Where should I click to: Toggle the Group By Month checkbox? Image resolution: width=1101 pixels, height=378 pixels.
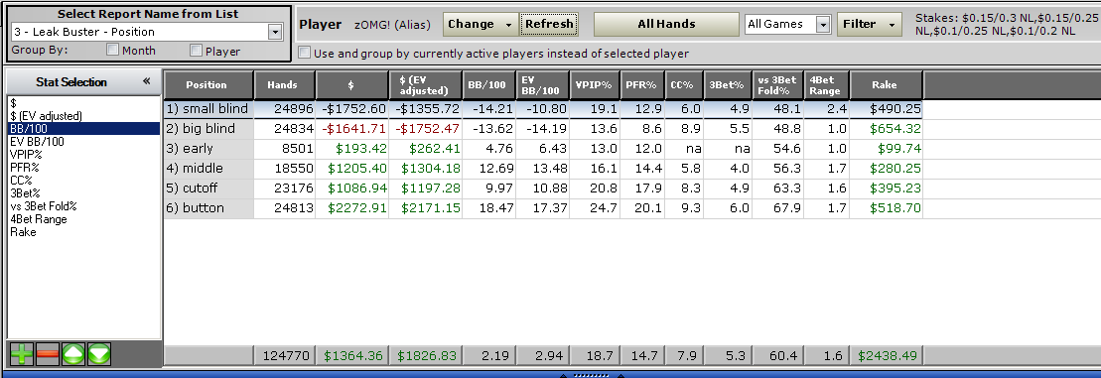pos(112,50)
